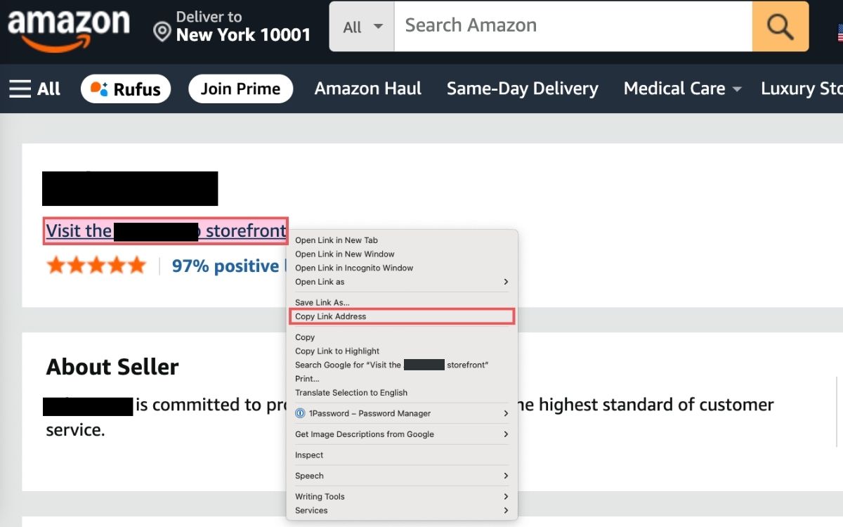Viewport: 843px width, 527px height.
Task: Open the hamburger All menu
Action: [34, 89]
